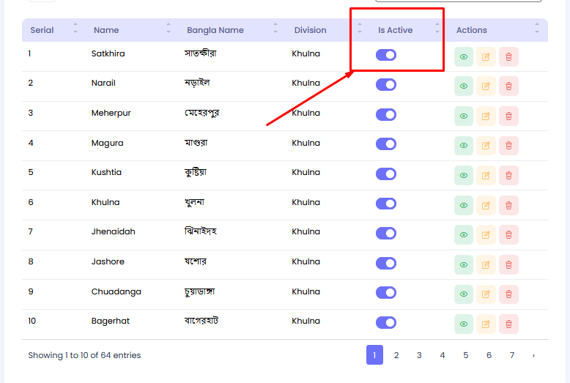Disable the Is Active switch for Chuadanga
570x383 pixels.
386,292
